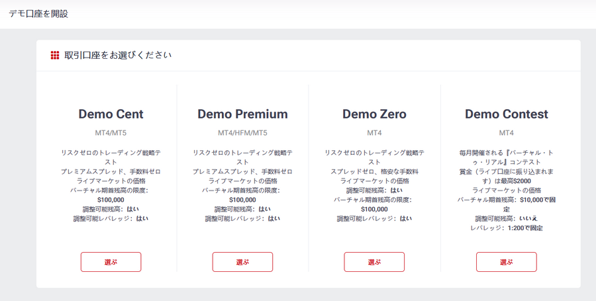Click the Demo Zero title
This screenshot has height=301, width=596.
374,114
